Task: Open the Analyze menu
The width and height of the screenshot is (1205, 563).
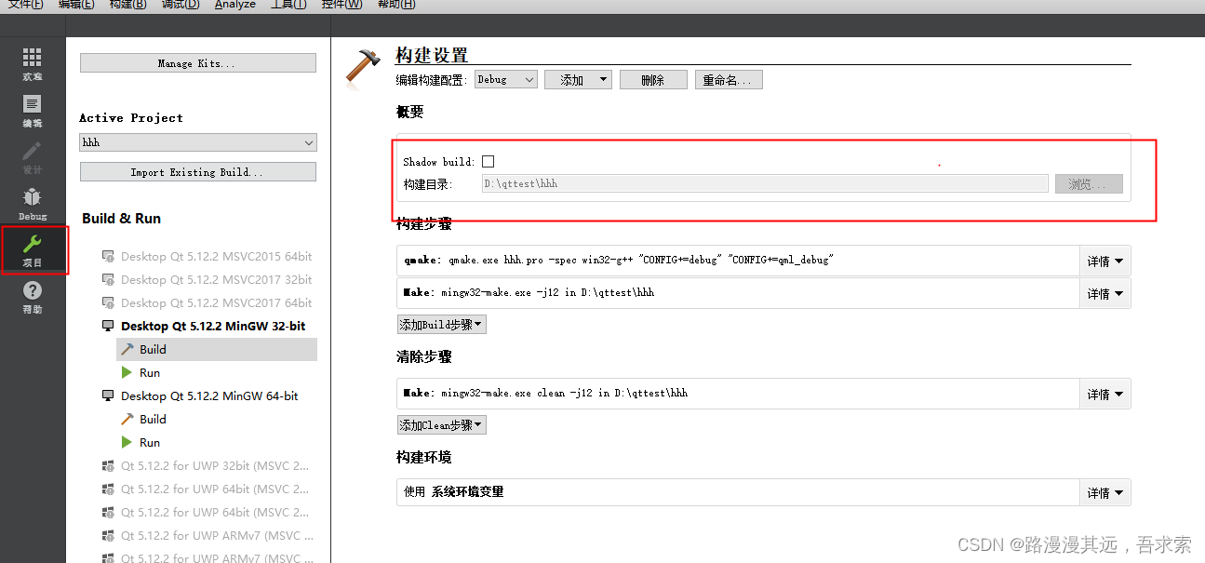Action: [235, 5]
